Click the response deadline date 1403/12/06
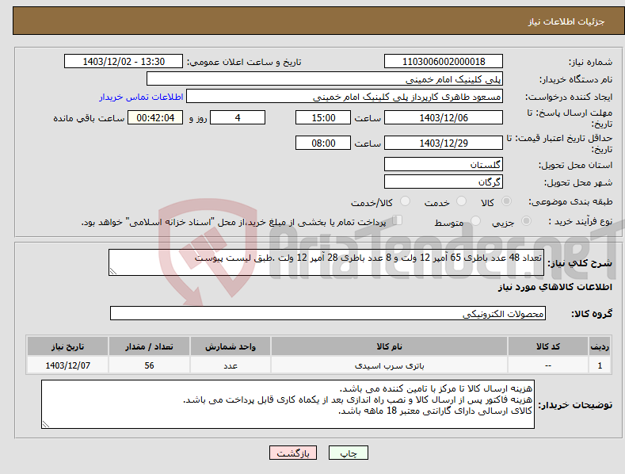The height and width of the screenshot is (474, 625). click(x=444, y=117)
